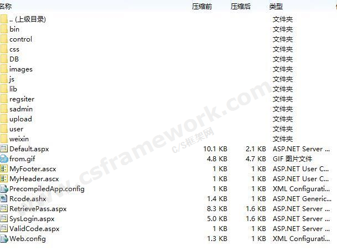Select the css folder icon
Screen dimensions: 337x251
click(x=4, y=49)
